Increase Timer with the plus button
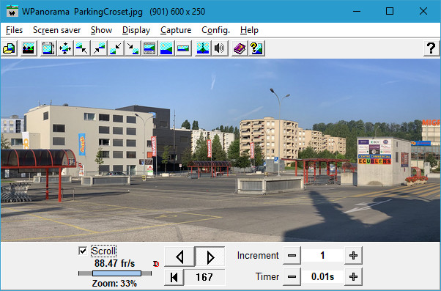The width and height of the screenshot is (441, 291). (x=353, y=276)
